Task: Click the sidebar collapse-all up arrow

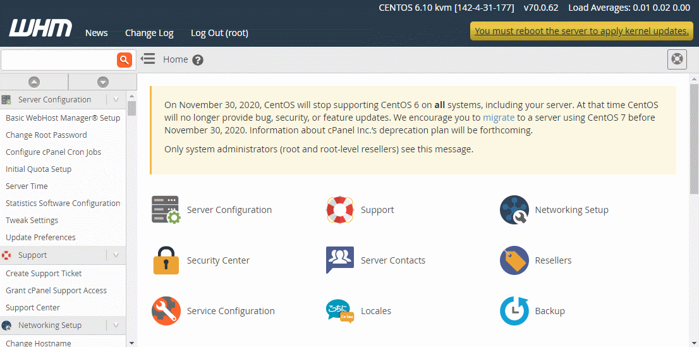Action: point(34,82)
